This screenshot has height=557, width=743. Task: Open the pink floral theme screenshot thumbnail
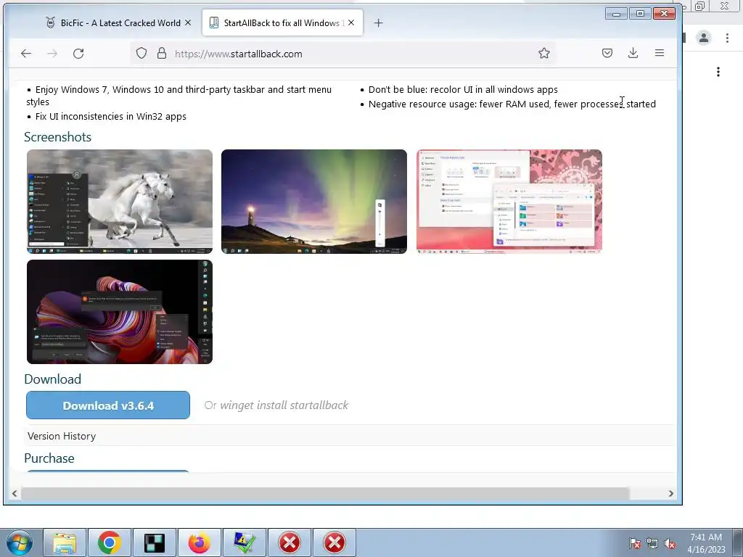(509, 202)
